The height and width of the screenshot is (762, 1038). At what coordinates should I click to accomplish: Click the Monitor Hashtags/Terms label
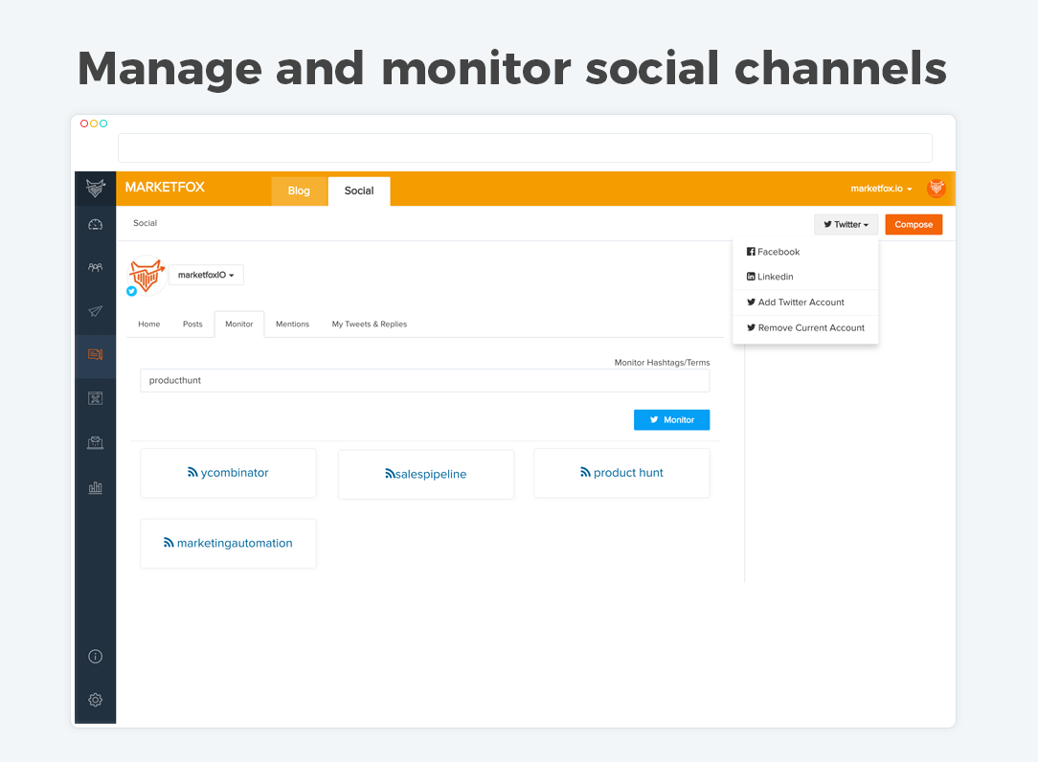click(662, 362)
